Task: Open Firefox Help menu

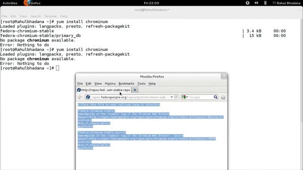Action: point(152,84)
